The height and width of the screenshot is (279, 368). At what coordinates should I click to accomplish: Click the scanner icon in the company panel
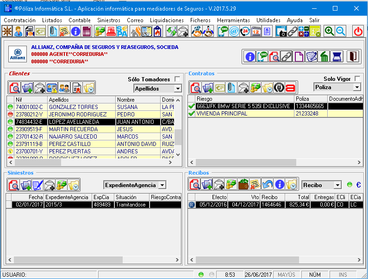(337, 56)
